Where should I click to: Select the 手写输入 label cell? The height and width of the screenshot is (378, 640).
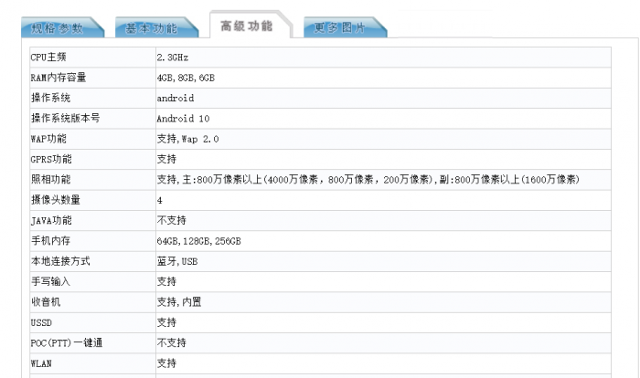(51, 281)
